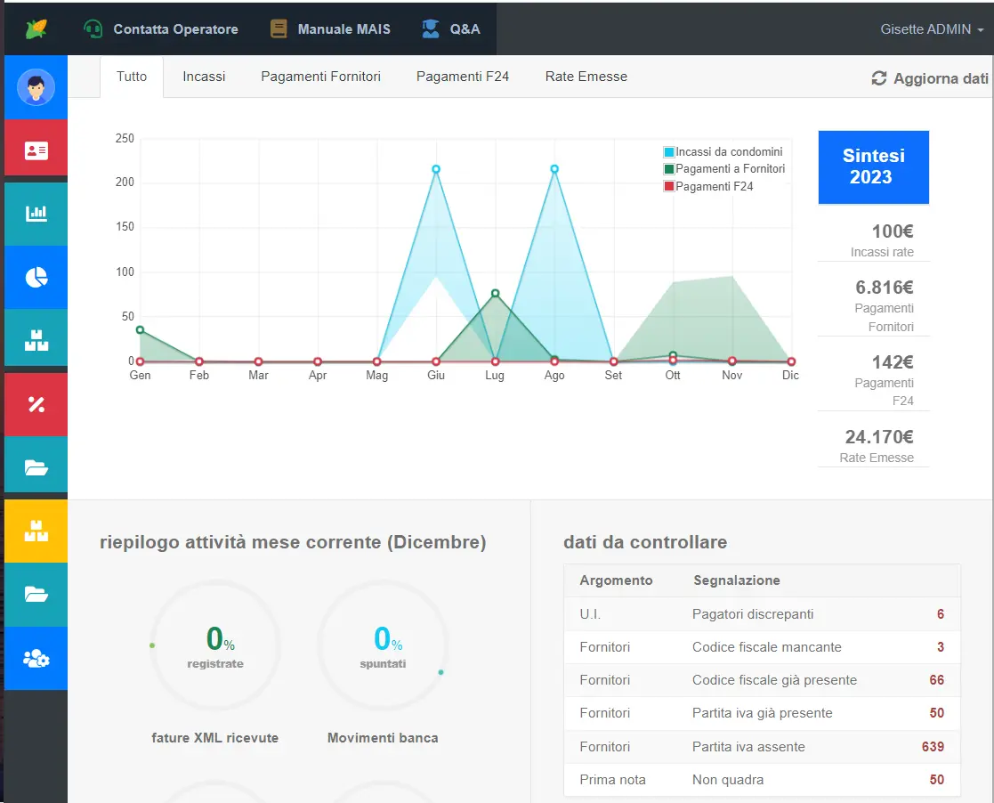
Task: Click the Argomento column header
Action: 616,580
